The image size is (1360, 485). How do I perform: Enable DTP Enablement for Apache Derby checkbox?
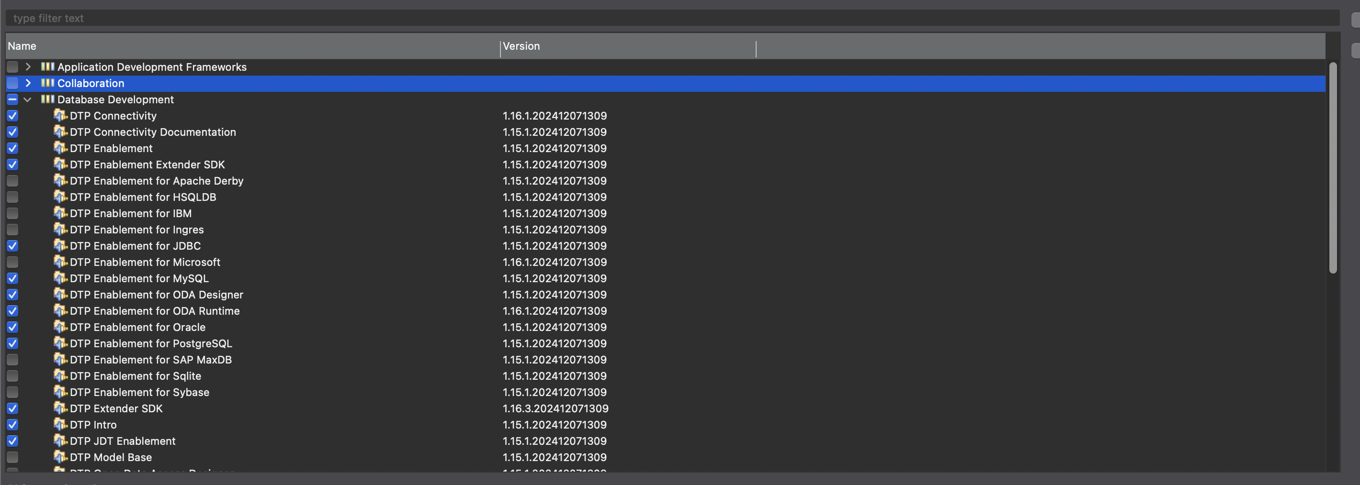(12, 181)
